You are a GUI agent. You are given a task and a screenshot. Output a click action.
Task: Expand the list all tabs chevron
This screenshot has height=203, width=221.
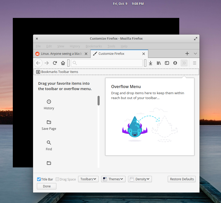point(195,54)
